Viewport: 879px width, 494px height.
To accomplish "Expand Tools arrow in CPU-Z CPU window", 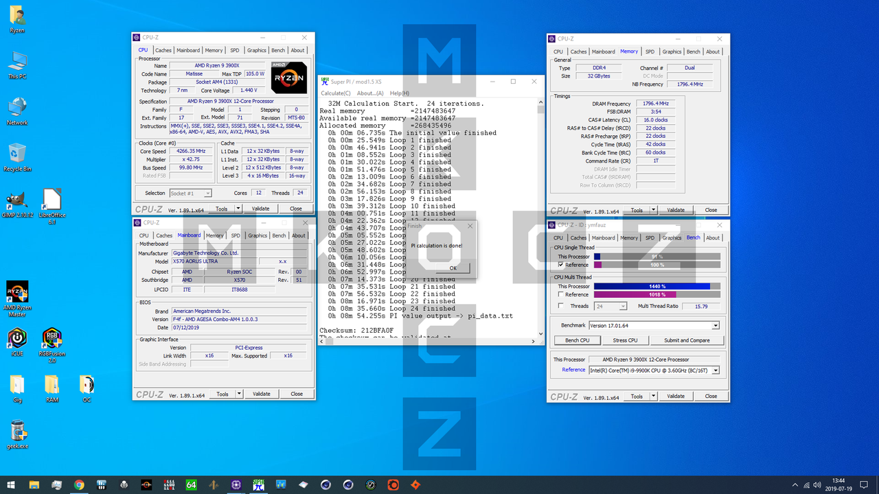I will (x=239, y=209).
